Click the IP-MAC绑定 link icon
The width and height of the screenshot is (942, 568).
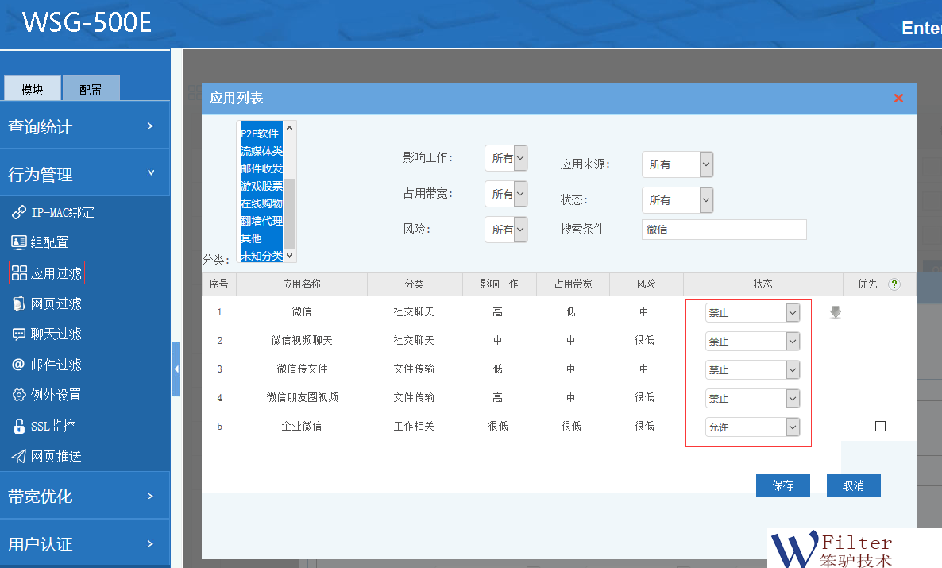(19, 212)
